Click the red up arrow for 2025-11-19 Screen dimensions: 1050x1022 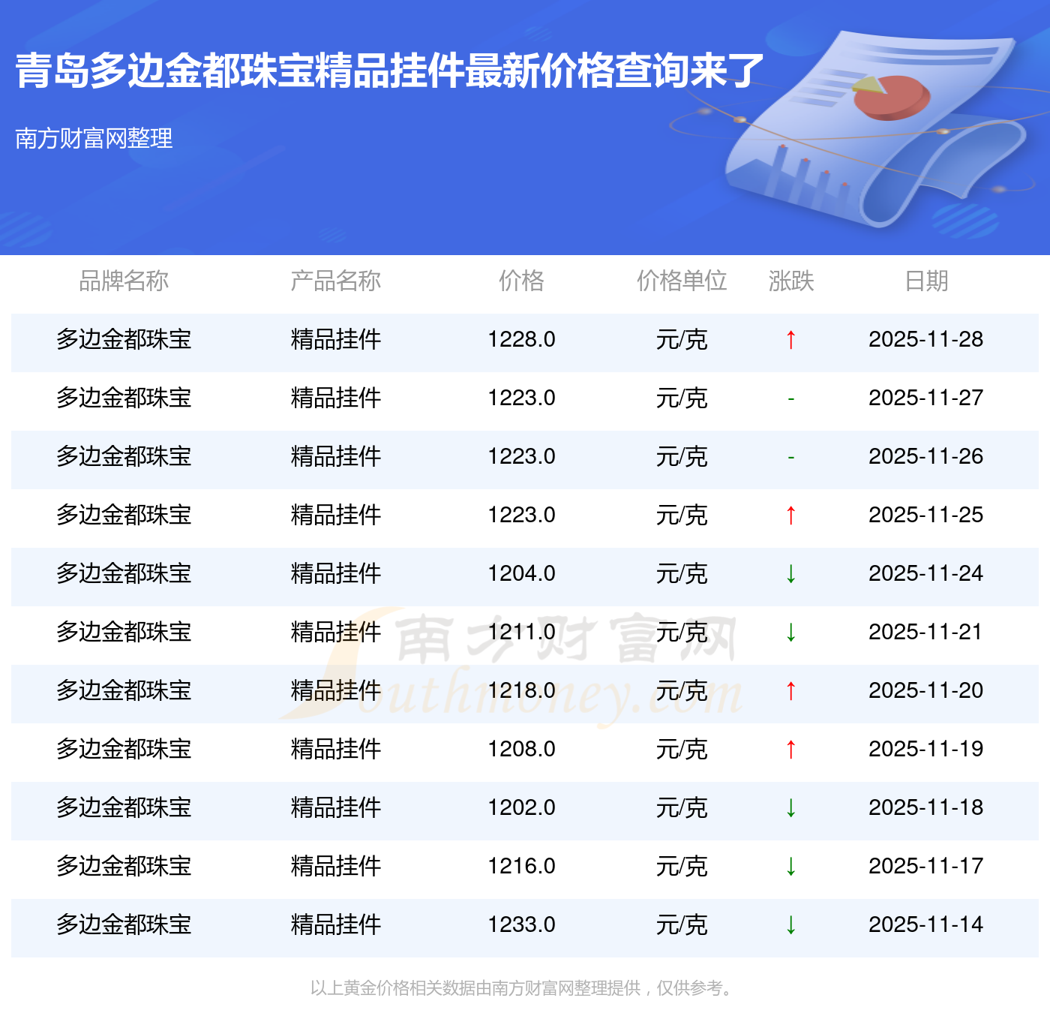pyautogui.click(x=790, y=750)
